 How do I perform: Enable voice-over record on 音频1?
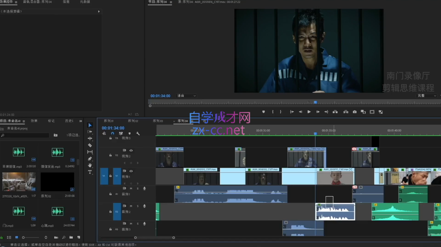pyautogui.click(x=144, y=189)
